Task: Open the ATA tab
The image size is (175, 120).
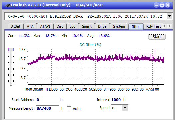Action: click(x=30, y=26)
